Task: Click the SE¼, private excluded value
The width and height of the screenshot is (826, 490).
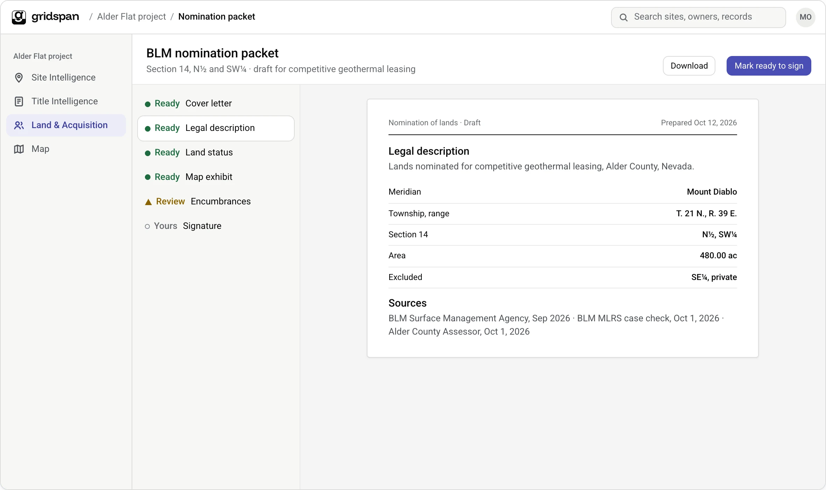Action: click(x=714, y=277)
